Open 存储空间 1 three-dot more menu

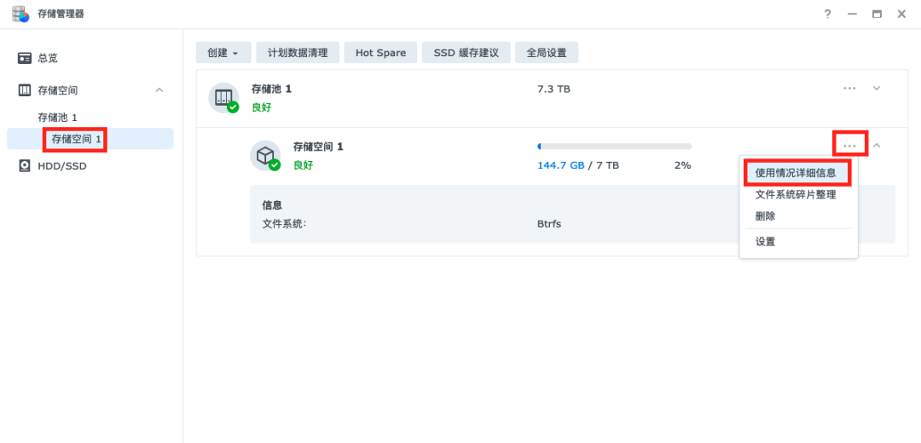coord(849,146)
